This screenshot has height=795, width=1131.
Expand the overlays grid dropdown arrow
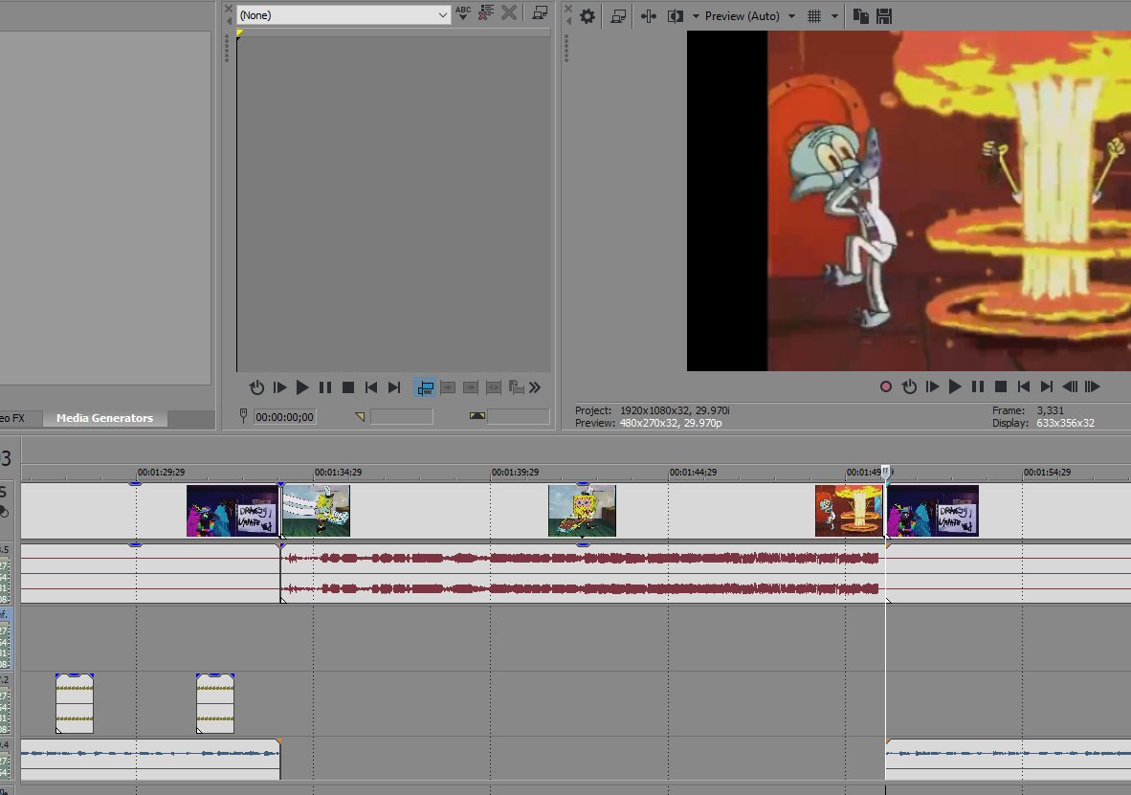(x=834, y=16)
